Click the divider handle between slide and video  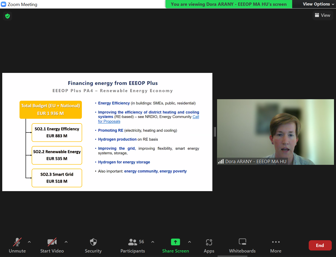(215, 132)
